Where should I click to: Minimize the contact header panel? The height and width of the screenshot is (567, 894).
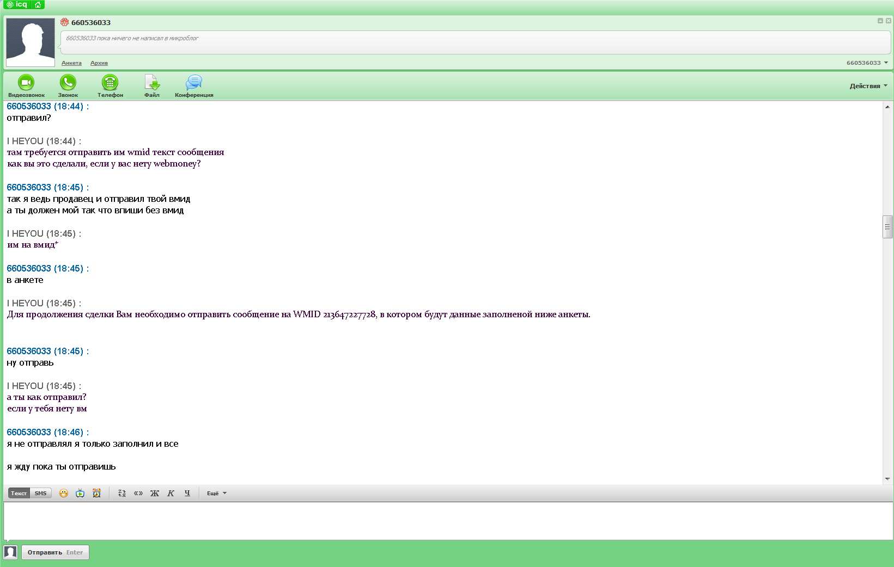[x=880, y=21]
